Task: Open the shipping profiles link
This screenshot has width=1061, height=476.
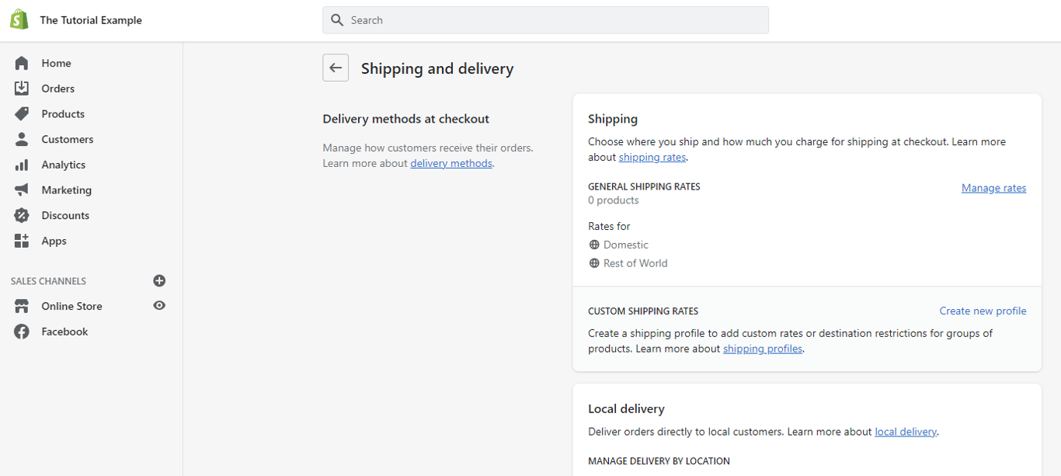Action: point(763,349)
